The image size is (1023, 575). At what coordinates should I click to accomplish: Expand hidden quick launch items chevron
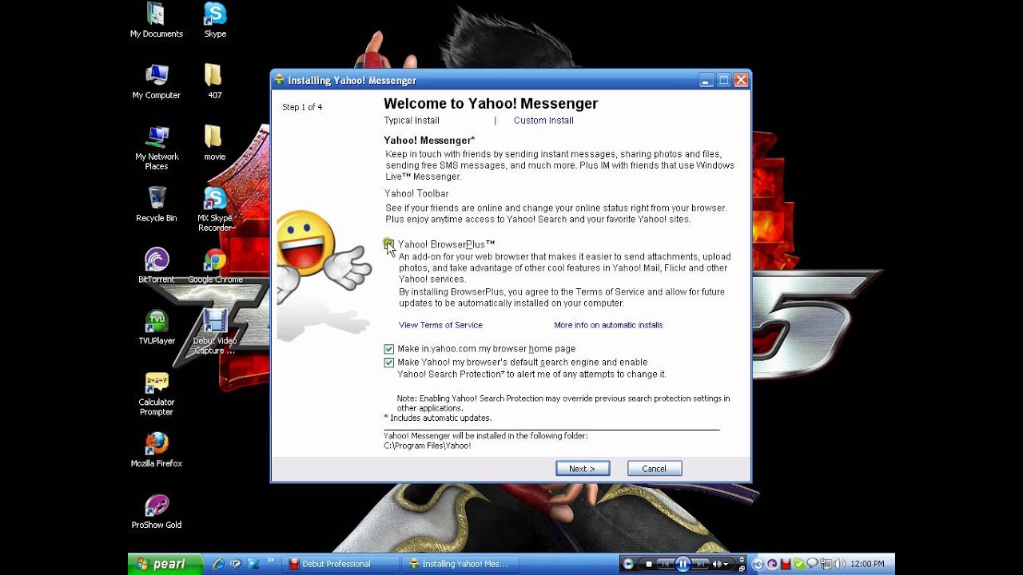coord(270,560)
